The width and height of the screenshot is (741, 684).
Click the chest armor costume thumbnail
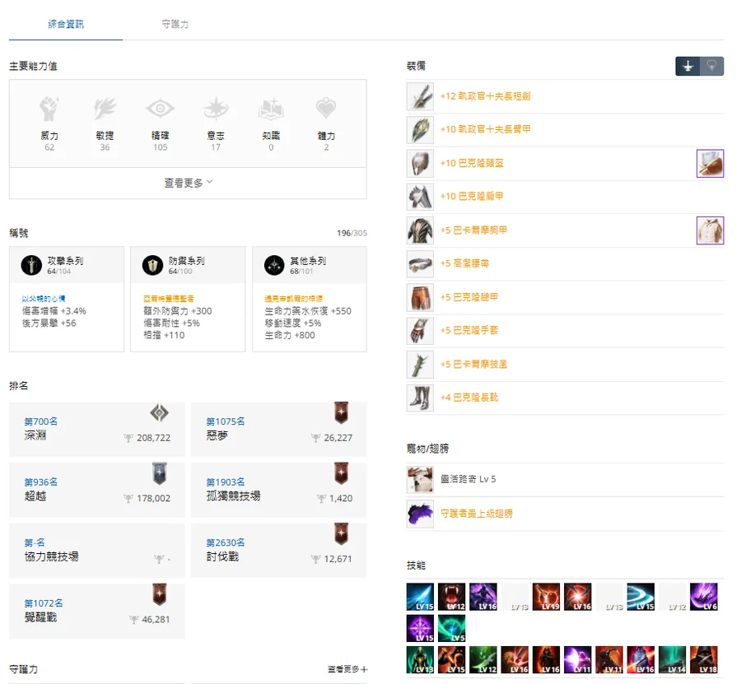tap(710, 230)
